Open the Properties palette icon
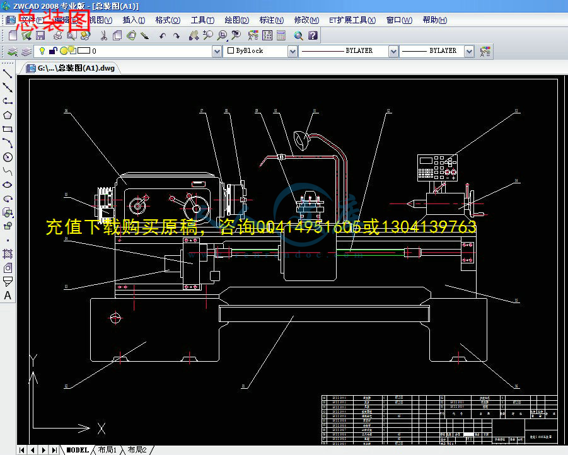The image size is (568, 455). [253, 35]
